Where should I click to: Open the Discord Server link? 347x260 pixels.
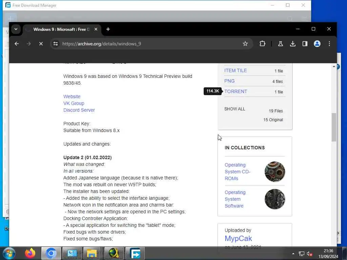point(79,110)
